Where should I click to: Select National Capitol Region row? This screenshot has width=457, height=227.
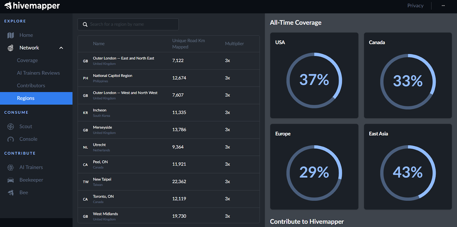169,78
